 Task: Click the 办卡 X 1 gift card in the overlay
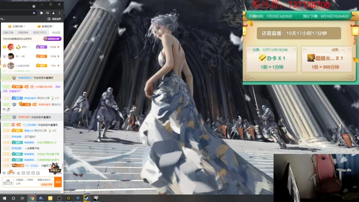pyautogui.click(x=272, y=59)
